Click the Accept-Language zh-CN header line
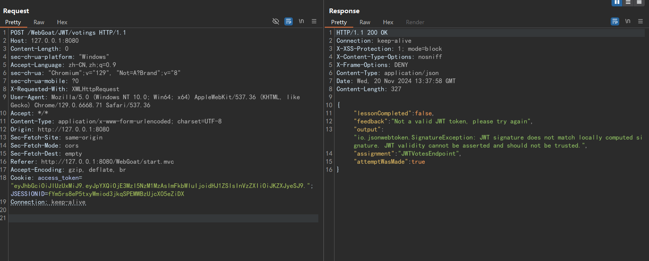Viewport: 649px width, 261px height. (x=63, y=65)
